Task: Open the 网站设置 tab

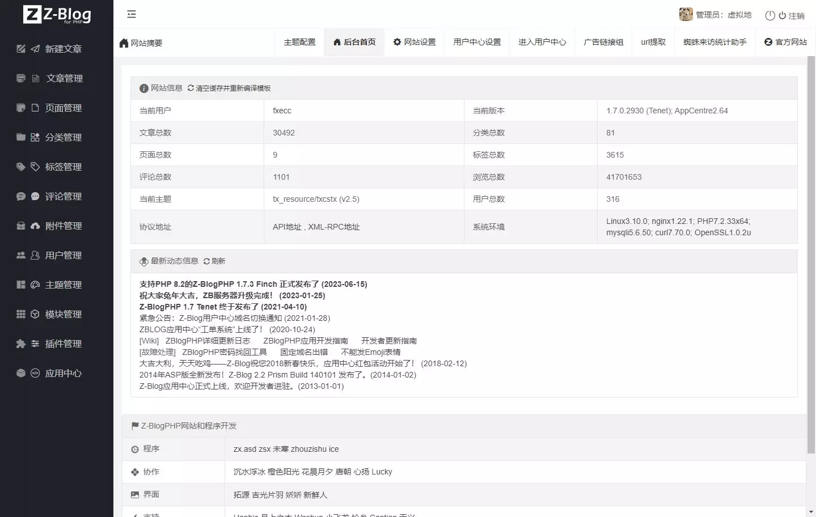Action: [x=415, y=42]
